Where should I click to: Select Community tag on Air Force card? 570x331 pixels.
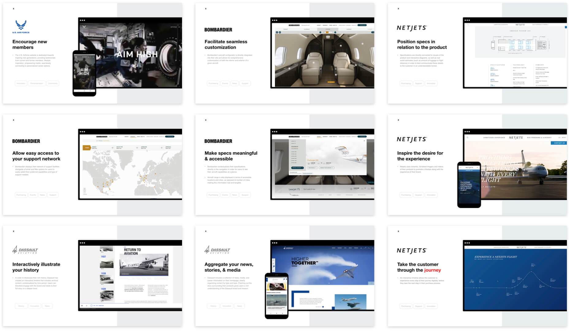(53, 83)
